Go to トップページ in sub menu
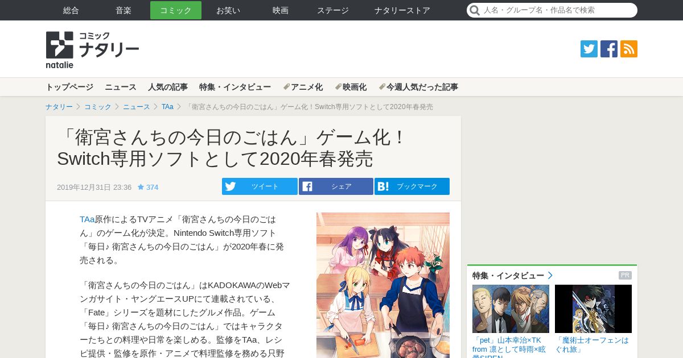This screenshot has width=683, height=358. pos(69,87)
